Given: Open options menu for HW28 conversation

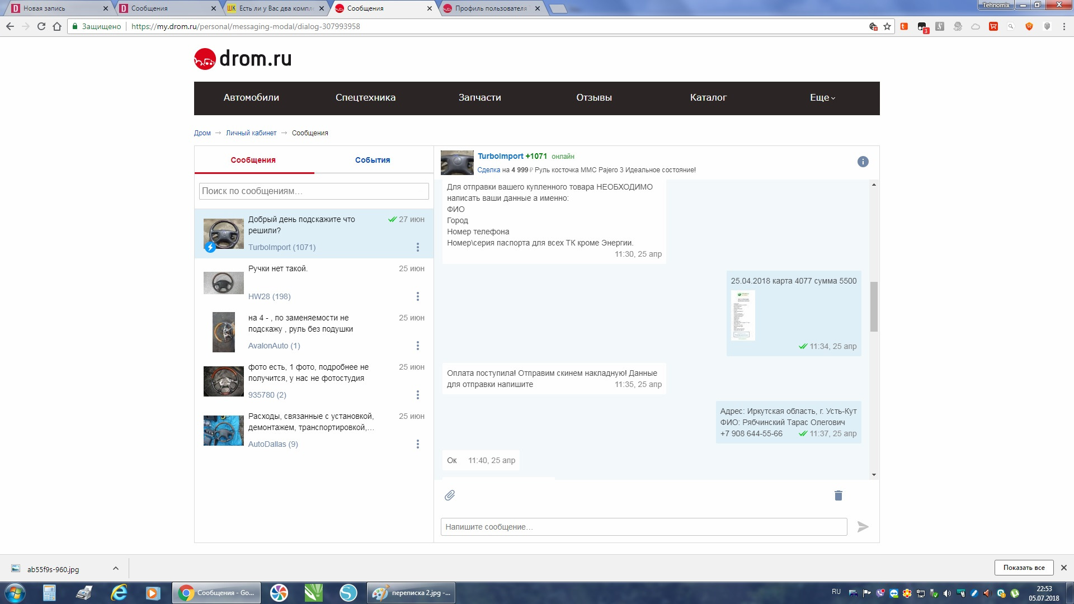Looking at the screenshot, I should coord(417,296).
